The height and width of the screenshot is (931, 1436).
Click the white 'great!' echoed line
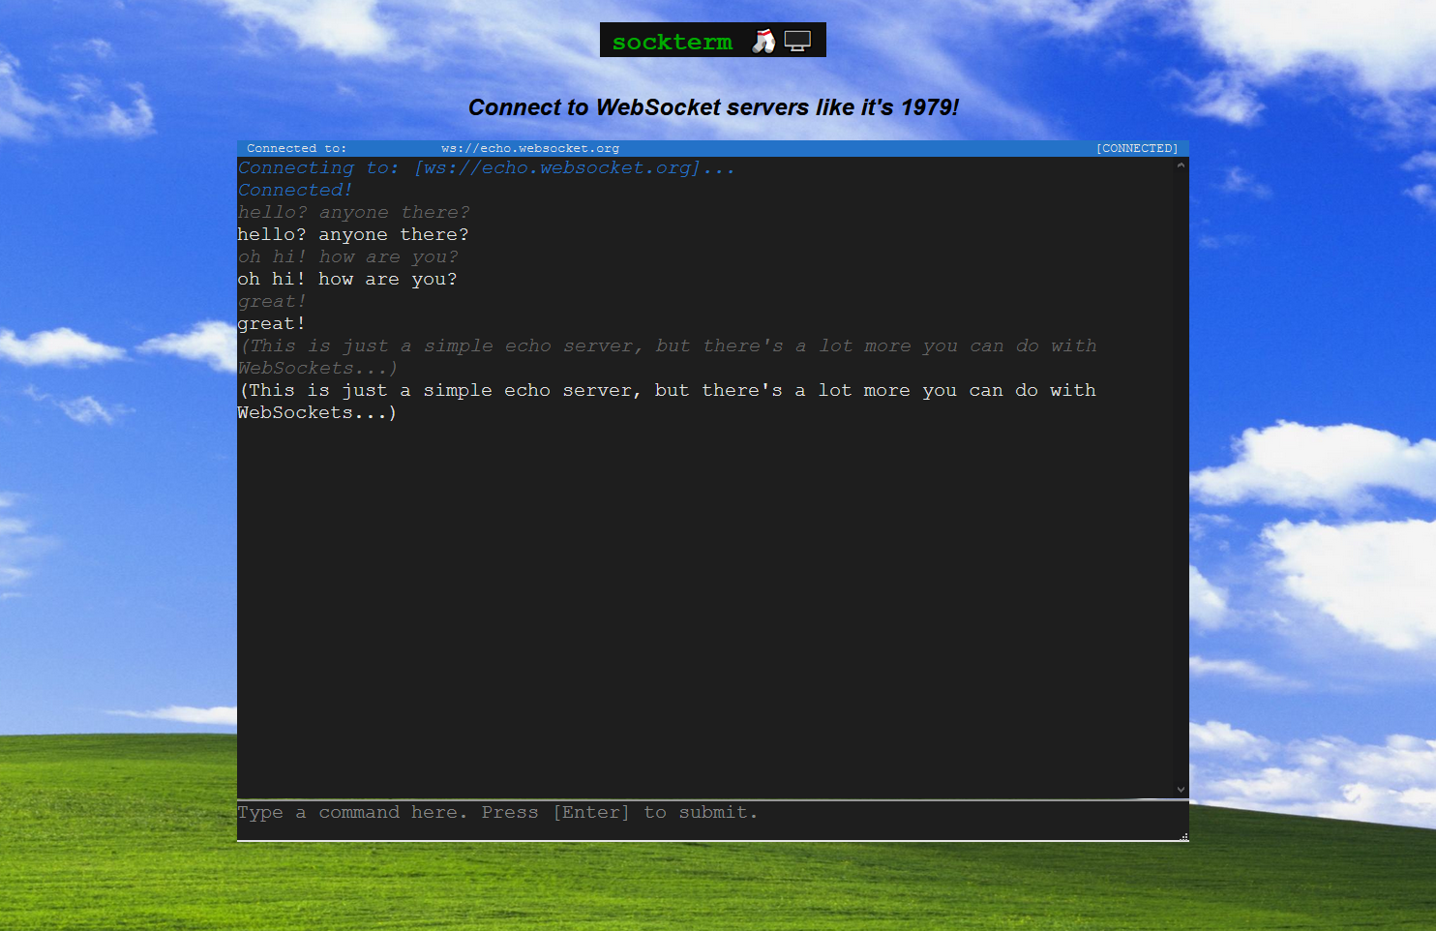click(272, 324)
